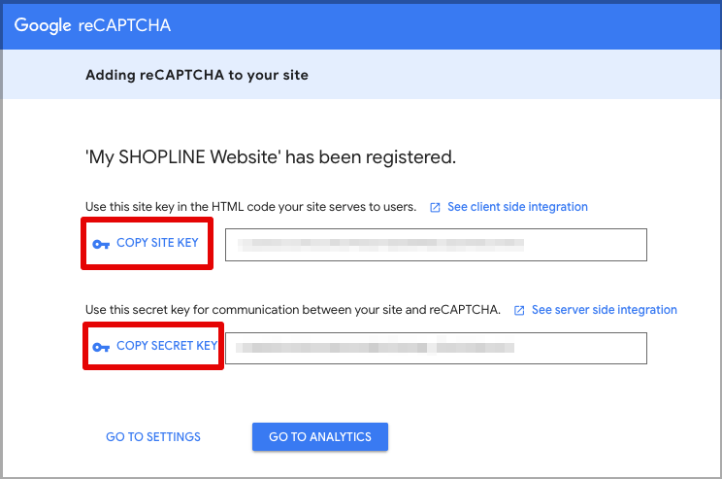Go to settings via GO TO SETTINGS

(x=153, y=436)
